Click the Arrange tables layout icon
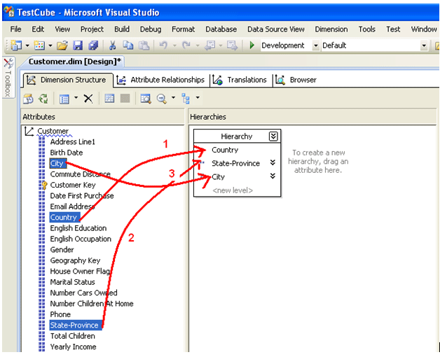 (186, 99)
